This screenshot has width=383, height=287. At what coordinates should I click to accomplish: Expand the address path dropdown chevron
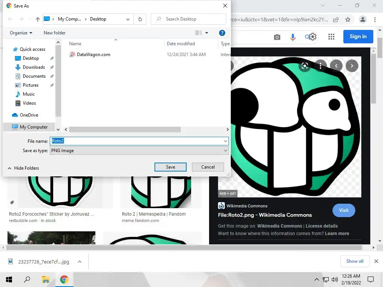point(128,19)
